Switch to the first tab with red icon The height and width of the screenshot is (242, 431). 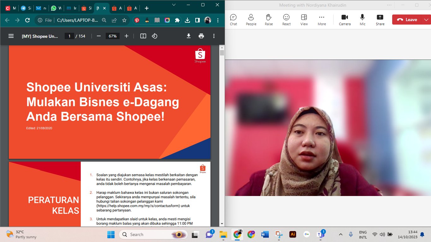10,8
